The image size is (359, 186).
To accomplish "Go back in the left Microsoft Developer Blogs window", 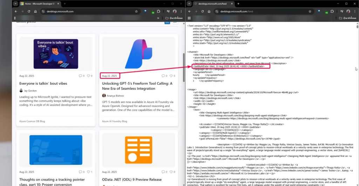I will 16,12.
